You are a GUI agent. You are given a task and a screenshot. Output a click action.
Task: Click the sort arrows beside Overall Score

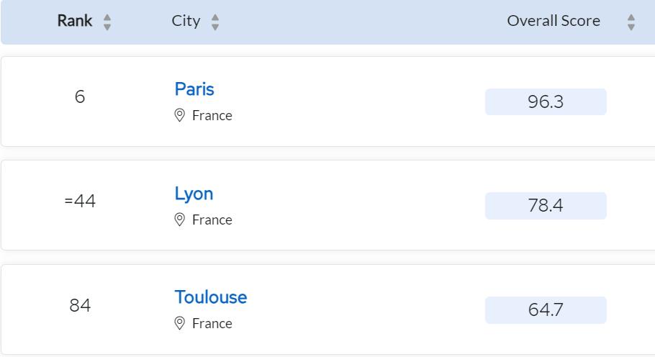(x=631, y=22)
